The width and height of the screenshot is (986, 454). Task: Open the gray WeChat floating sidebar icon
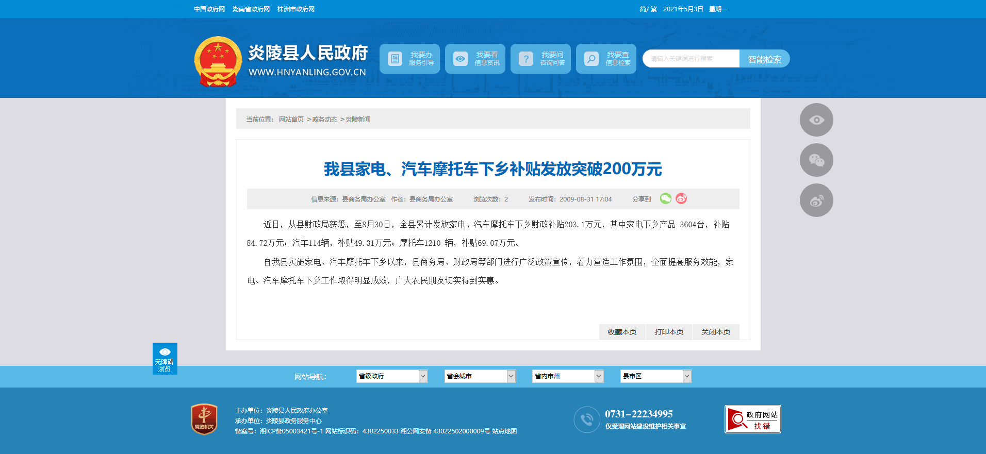pyautogui.click(x=816, y=160)
